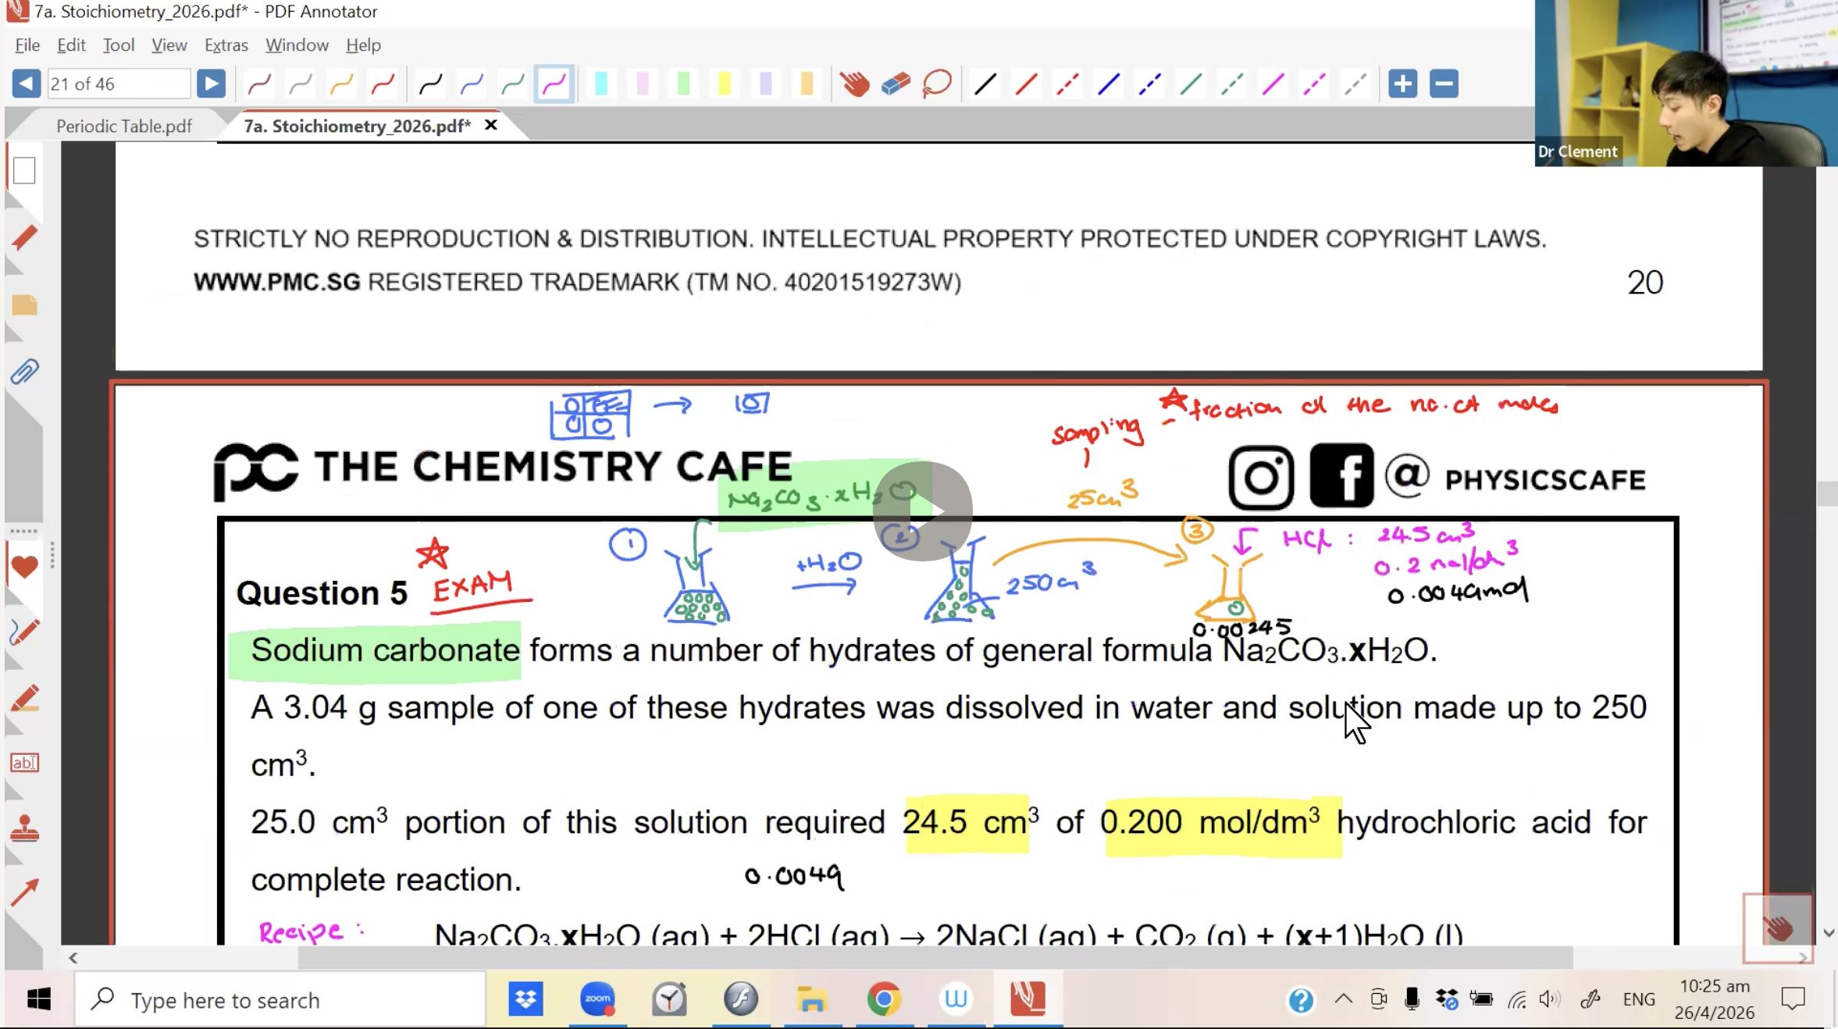
Task: Select the black pen preset
Action: pos(430,84)
